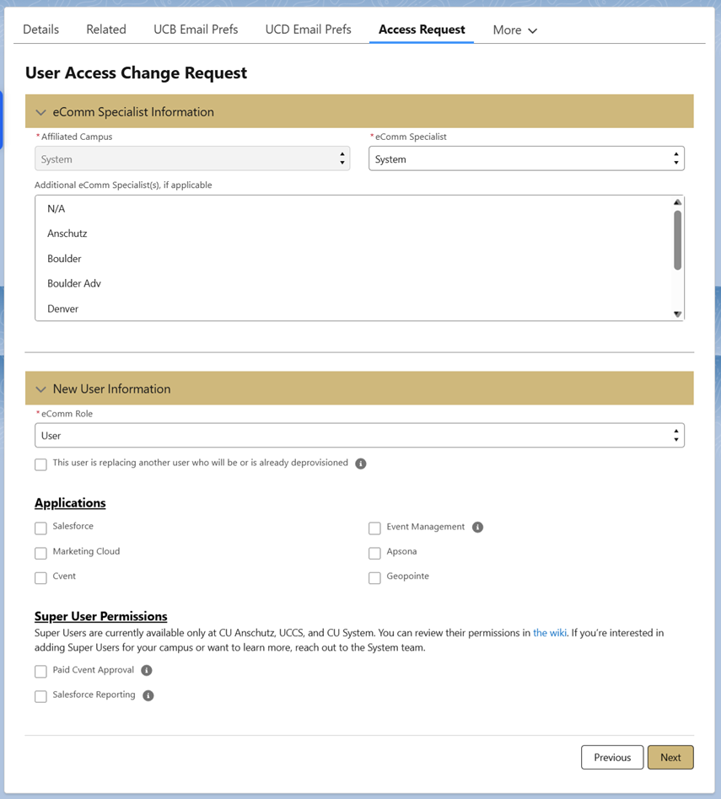Open the wiki link
The height and width of the screenshot is (799, 721).
click(x=550, y=633)
